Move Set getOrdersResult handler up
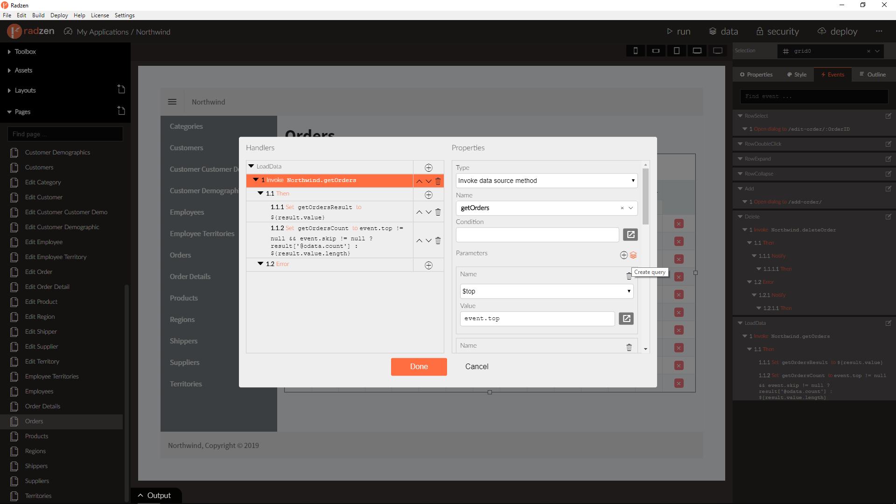This screenshot has height=504, width=896. (419, 212)
